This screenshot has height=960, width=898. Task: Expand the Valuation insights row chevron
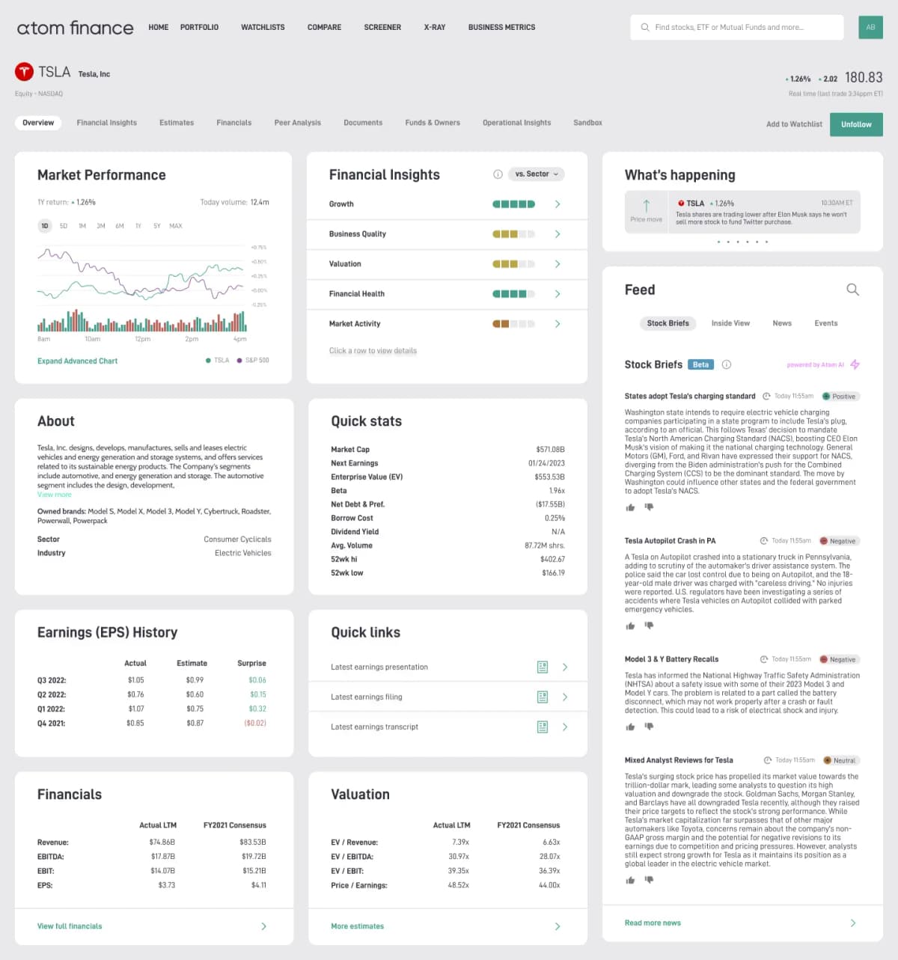pyautogui.click(x=558, y=264)
